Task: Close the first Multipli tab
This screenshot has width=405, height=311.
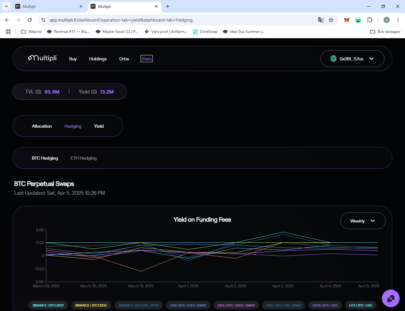Action: (81, 6)
